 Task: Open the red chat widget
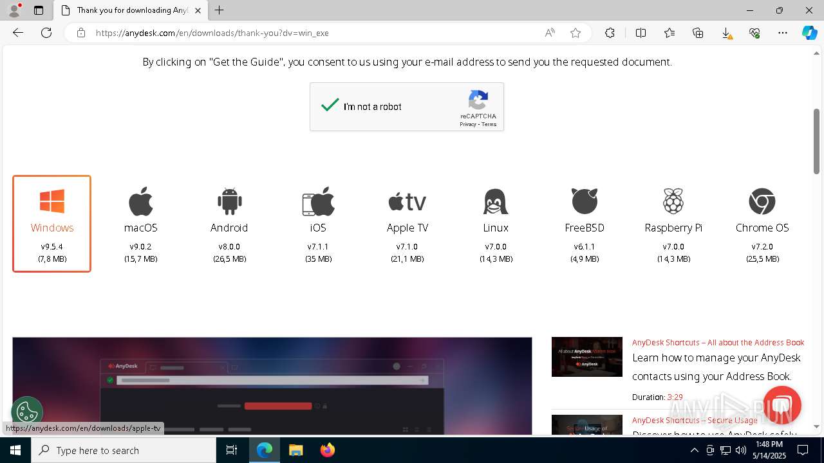pyautogui.click(x=782, y=405)
